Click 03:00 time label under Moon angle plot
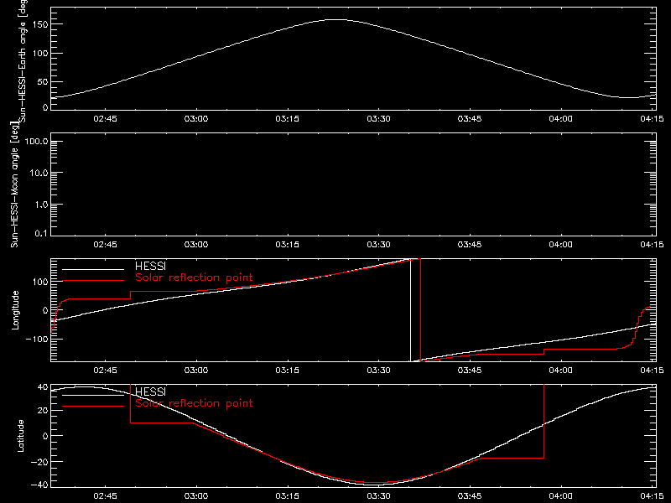The image size is (671, 503). (196, 245)
